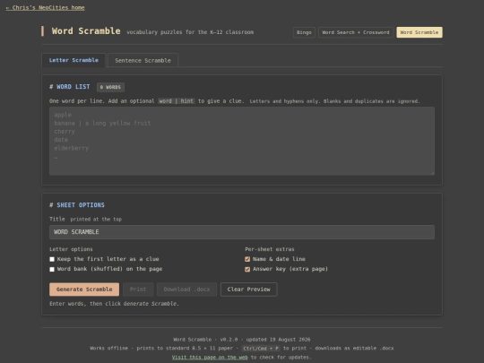Click the textarea resize handle corner
484x363 pixels.
click(432, 173)
